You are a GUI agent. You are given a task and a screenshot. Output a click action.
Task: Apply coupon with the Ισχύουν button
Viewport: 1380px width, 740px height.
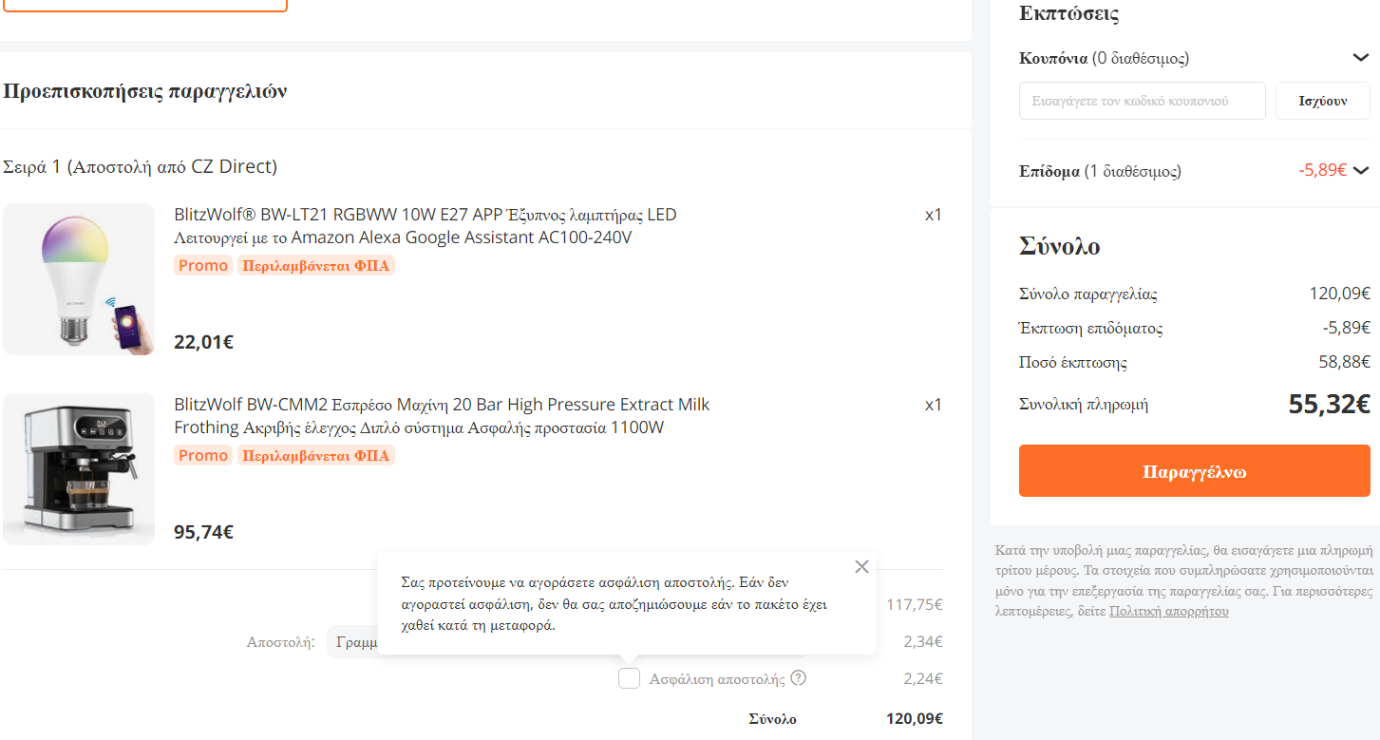pyautogui.click(x=1323, y=101)
